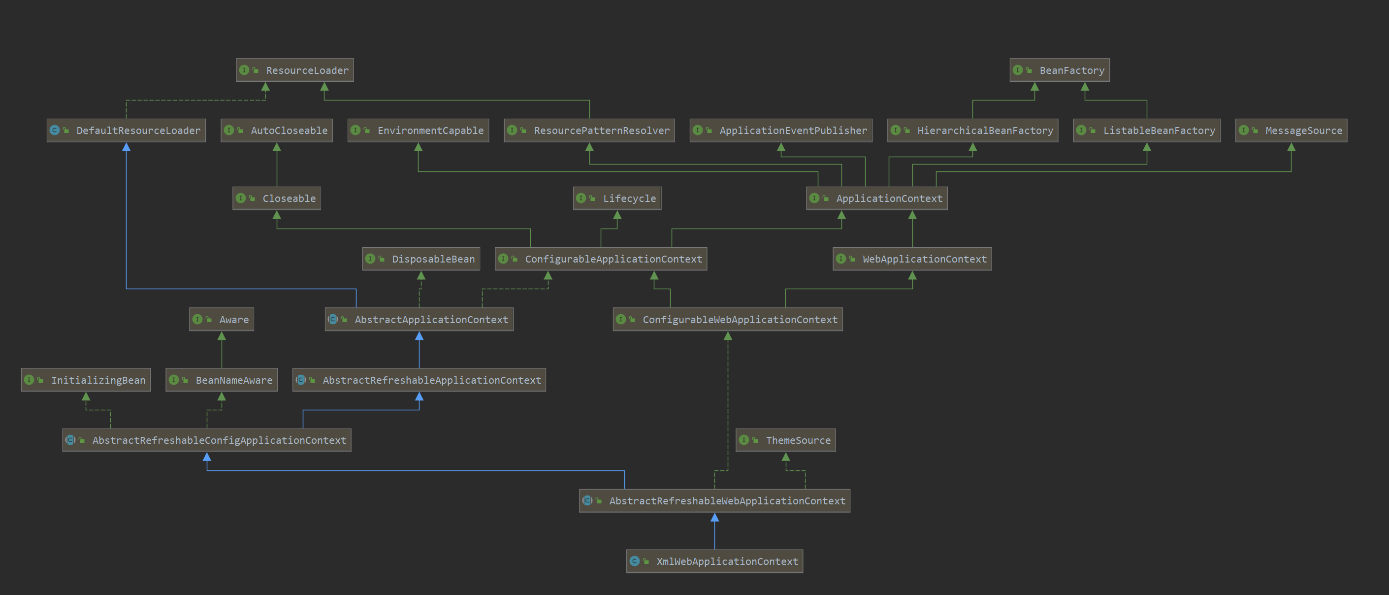The height and width of the screenshot is (595, 1389).
Task: Click the interface icon on Lifecycle node
Action: (x=581, y=198)
